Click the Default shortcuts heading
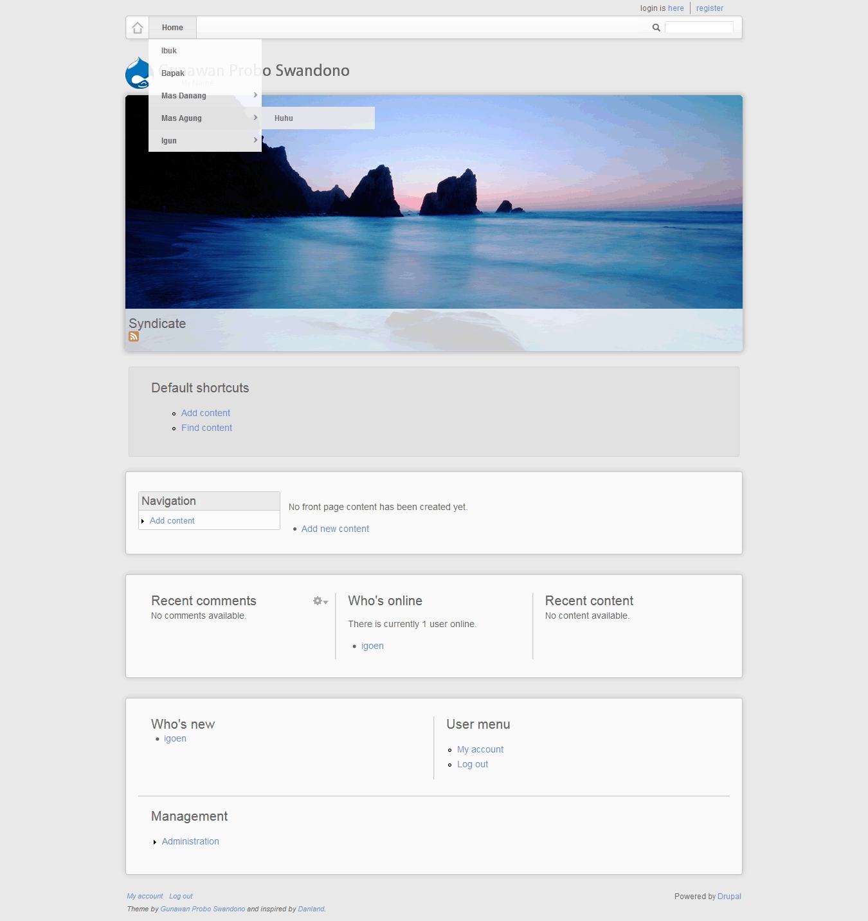This screenshot has height=921, width=868. point(200,388)
